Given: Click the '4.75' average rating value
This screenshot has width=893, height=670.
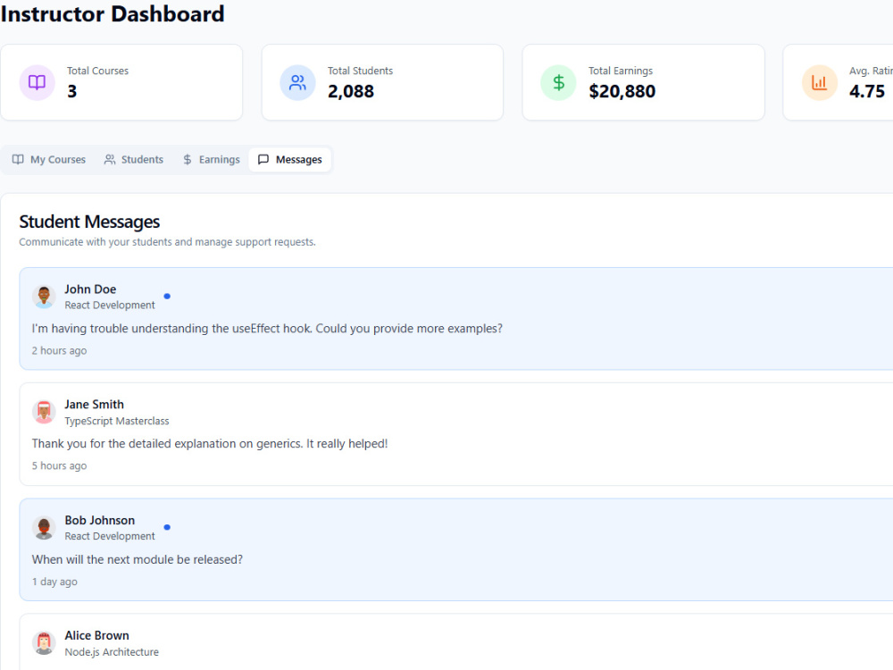Looking at the screenshot, I should (x=867, y=91).
